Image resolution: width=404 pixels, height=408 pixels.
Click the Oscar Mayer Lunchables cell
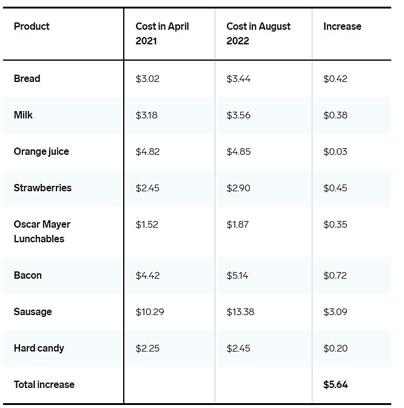pos(42,231)
